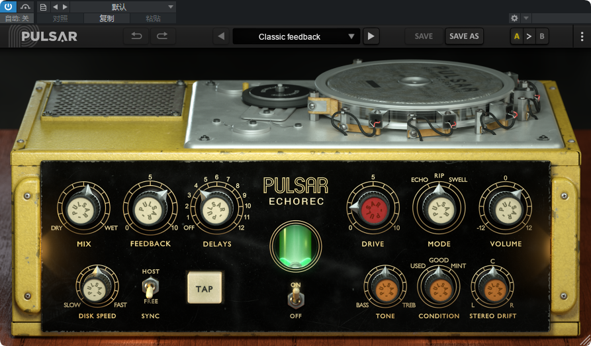Go to next host preset arrow
Image resolution: width=591 pixels, height=346 pixels.
tap(66, 7)
